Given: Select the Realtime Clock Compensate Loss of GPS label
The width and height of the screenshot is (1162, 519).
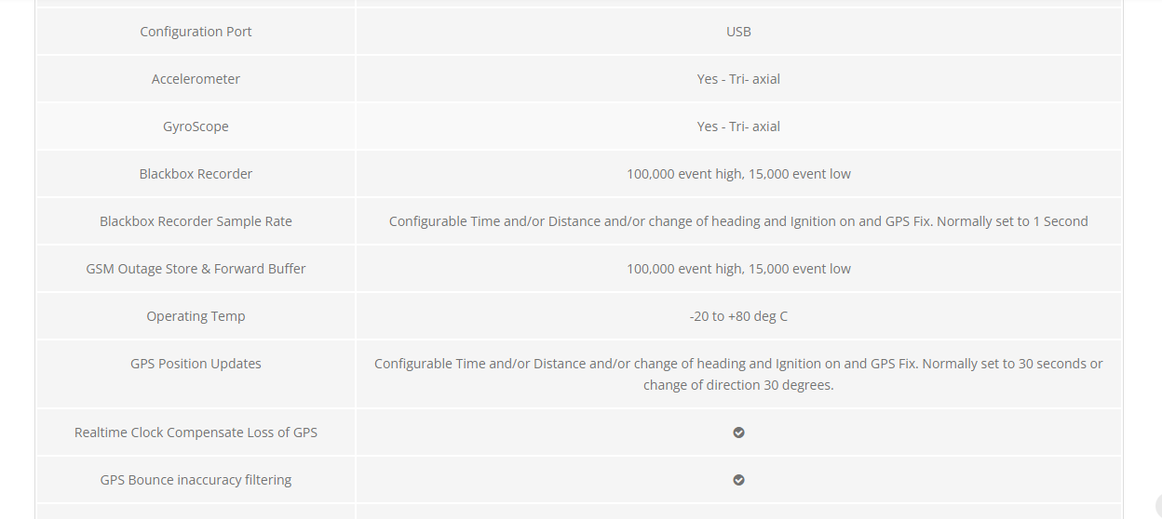Looking at the screenshot, I should coord(196,432).
